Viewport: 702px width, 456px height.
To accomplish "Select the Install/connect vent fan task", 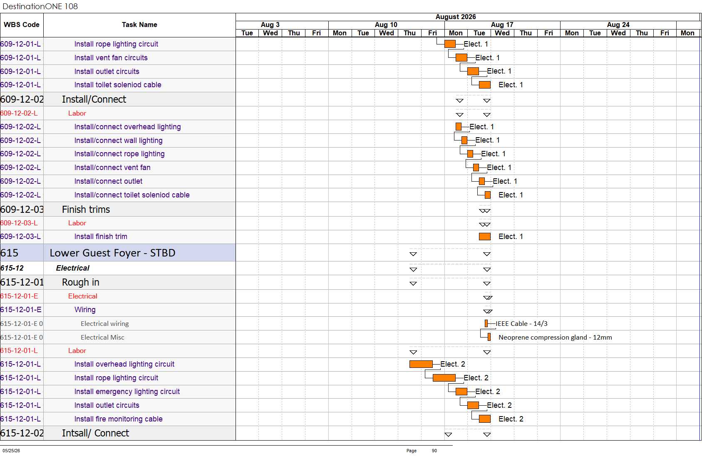I will click(112, 168).
